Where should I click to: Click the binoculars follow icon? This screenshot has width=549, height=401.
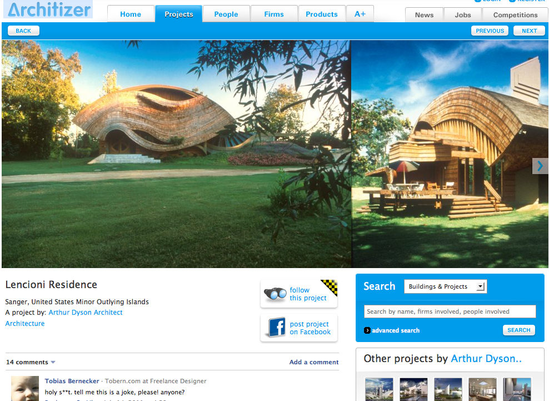tap(275, 294)
